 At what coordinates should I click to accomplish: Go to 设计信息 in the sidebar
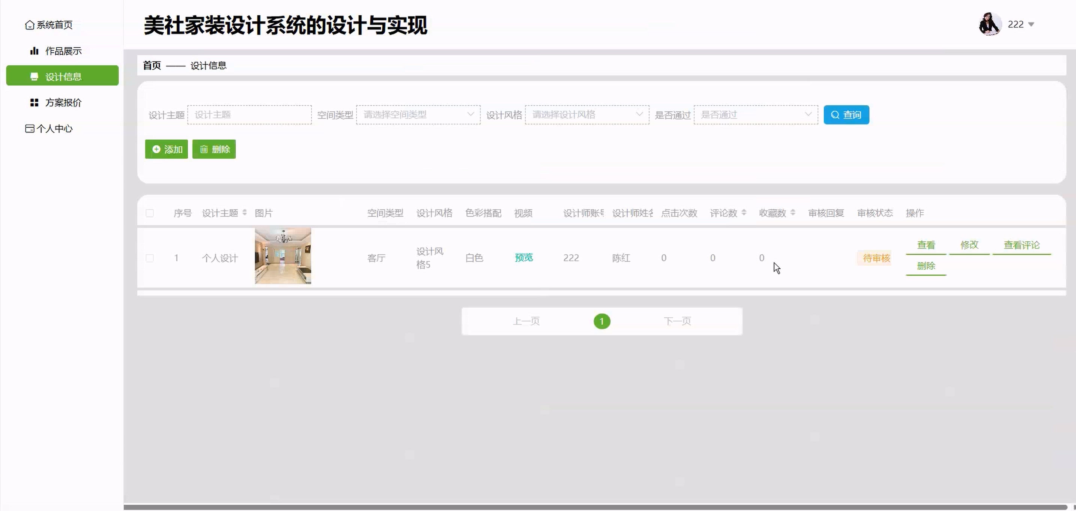[63, 76]
